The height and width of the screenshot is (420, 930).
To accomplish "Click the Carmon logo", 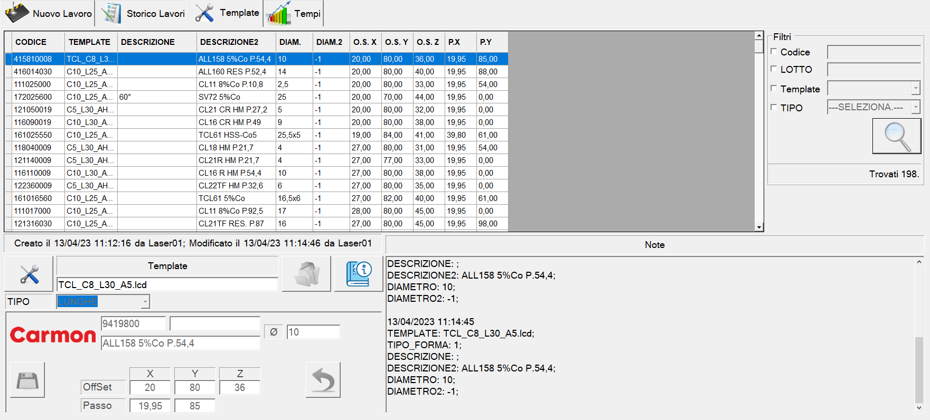I will 53,335.
